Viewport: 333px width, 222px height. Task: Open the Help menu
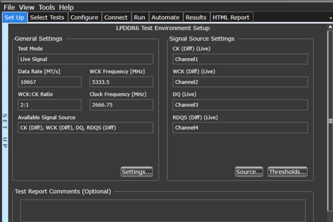pyautogui.click(x=66, y=7)
